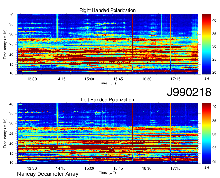This screenshot has height=178, width=220.
Task: Click the 20 dB tick on the lower colorbar
Action: (214, 162)
